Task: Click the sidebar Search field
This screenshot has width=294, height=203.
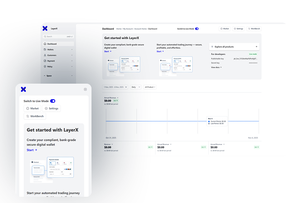Action: coord(58,37)
